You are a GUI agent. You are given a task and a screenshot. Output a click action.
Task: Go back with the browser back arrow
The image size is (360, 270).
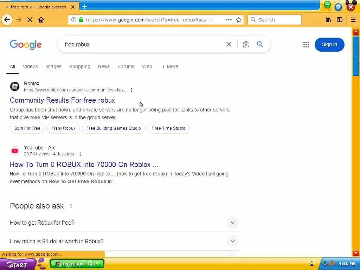(x=7, y=20)
